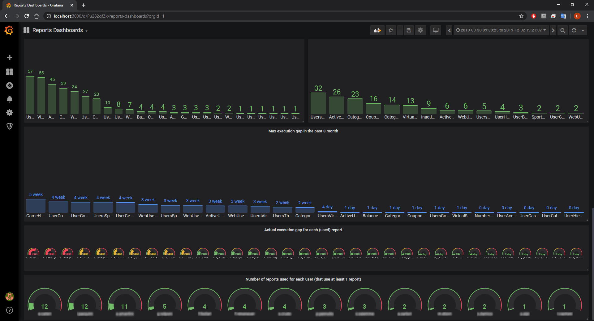Click the GameH gauge in execution gap panel
This screenshot has width=594, height=321.
click(x=36, y=206)
